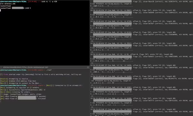Click the redacted IP in '!socketflood' command

pyautogui.click(x=17, y=8)
